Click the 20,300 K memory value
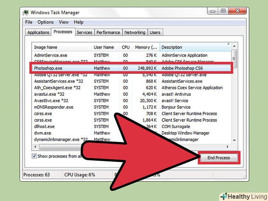The height and width of the screenshot is (201, 268). tap(148, 100)
